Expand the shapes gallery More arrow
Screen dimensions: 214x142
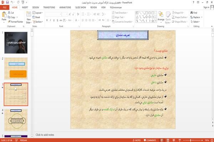[x=156, y=21]
